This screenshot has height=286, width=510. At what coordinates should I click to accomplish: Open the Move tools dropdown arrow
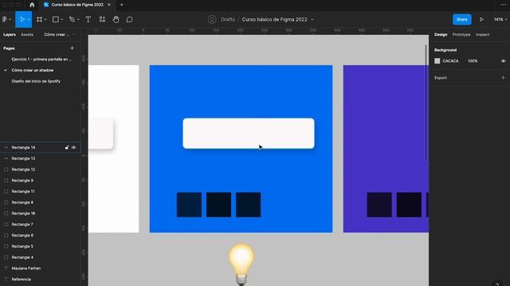coord(29,20)
